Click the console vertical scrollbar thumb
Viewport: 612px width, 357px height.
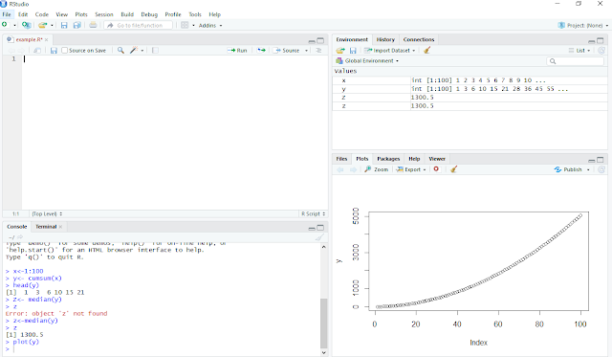tap(323, 323)
